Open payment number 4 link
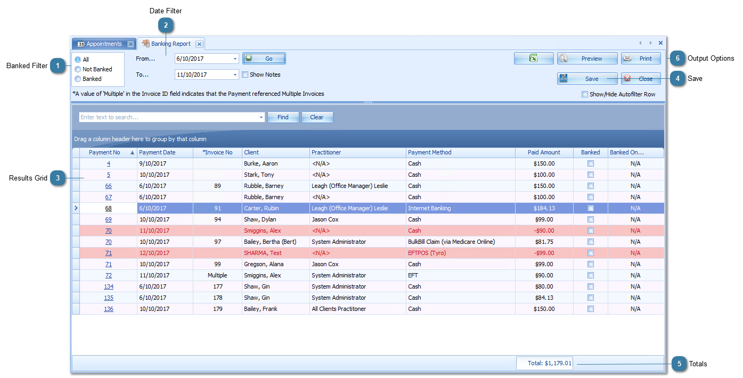Image resolution: width=743 pixels, height=378 pixels. coord(109,163)
